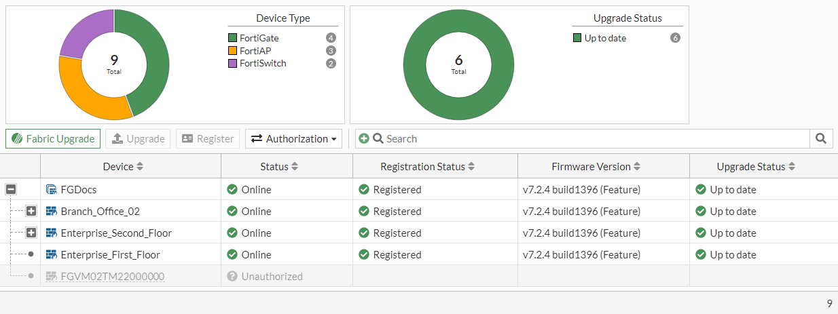Sort by the Firmware Version column
Image resolution: width=838 pixels, height=314 pixels.
(596, 167)
